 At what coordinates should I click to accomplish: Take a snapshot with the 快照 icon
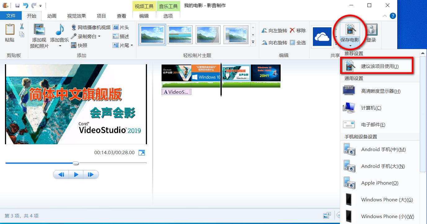(x=74, y=45)
